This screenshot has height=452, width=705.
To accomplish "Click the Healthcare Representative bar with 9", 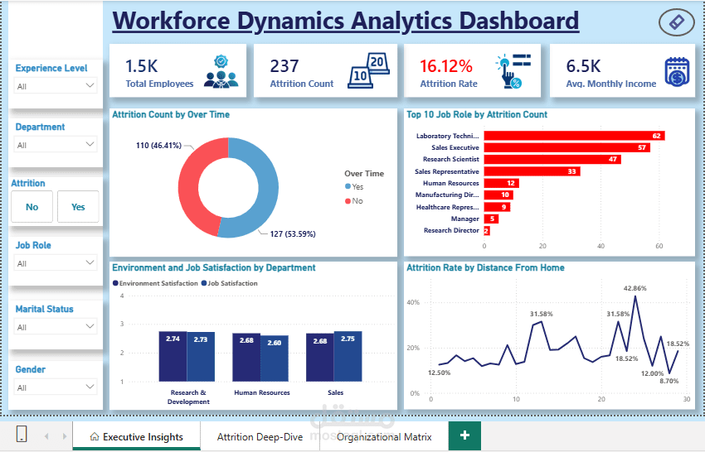I will click(497, 206).
